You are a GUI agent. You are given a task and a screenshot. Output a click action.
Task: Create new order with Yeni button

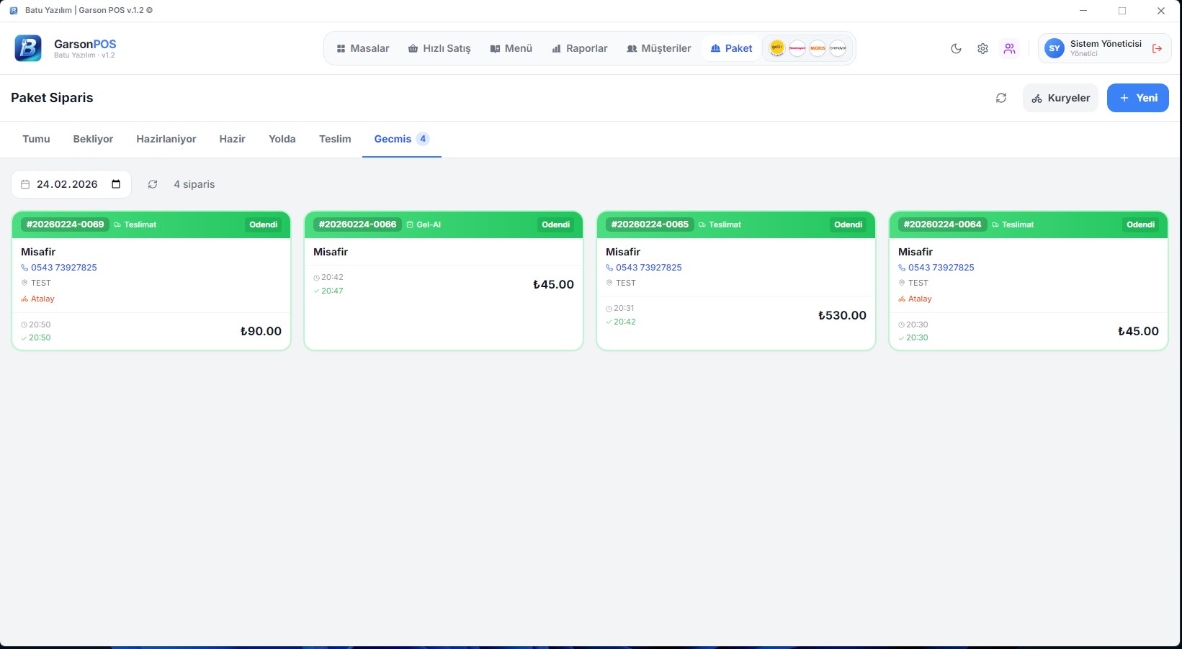coord(1137,98)
